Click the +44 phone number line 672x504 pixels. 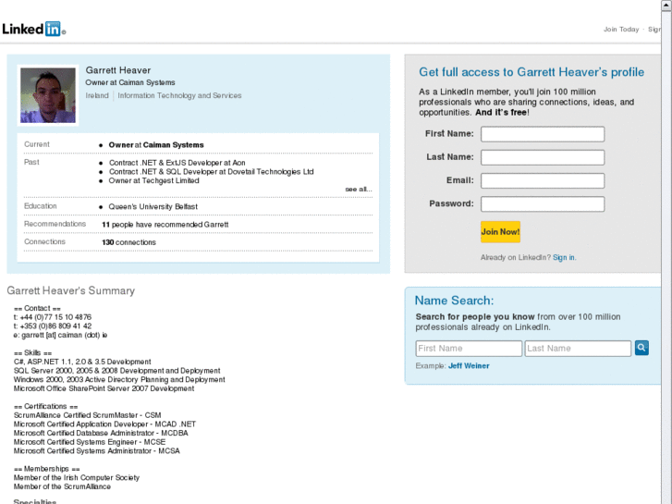[x=53, y=317]
